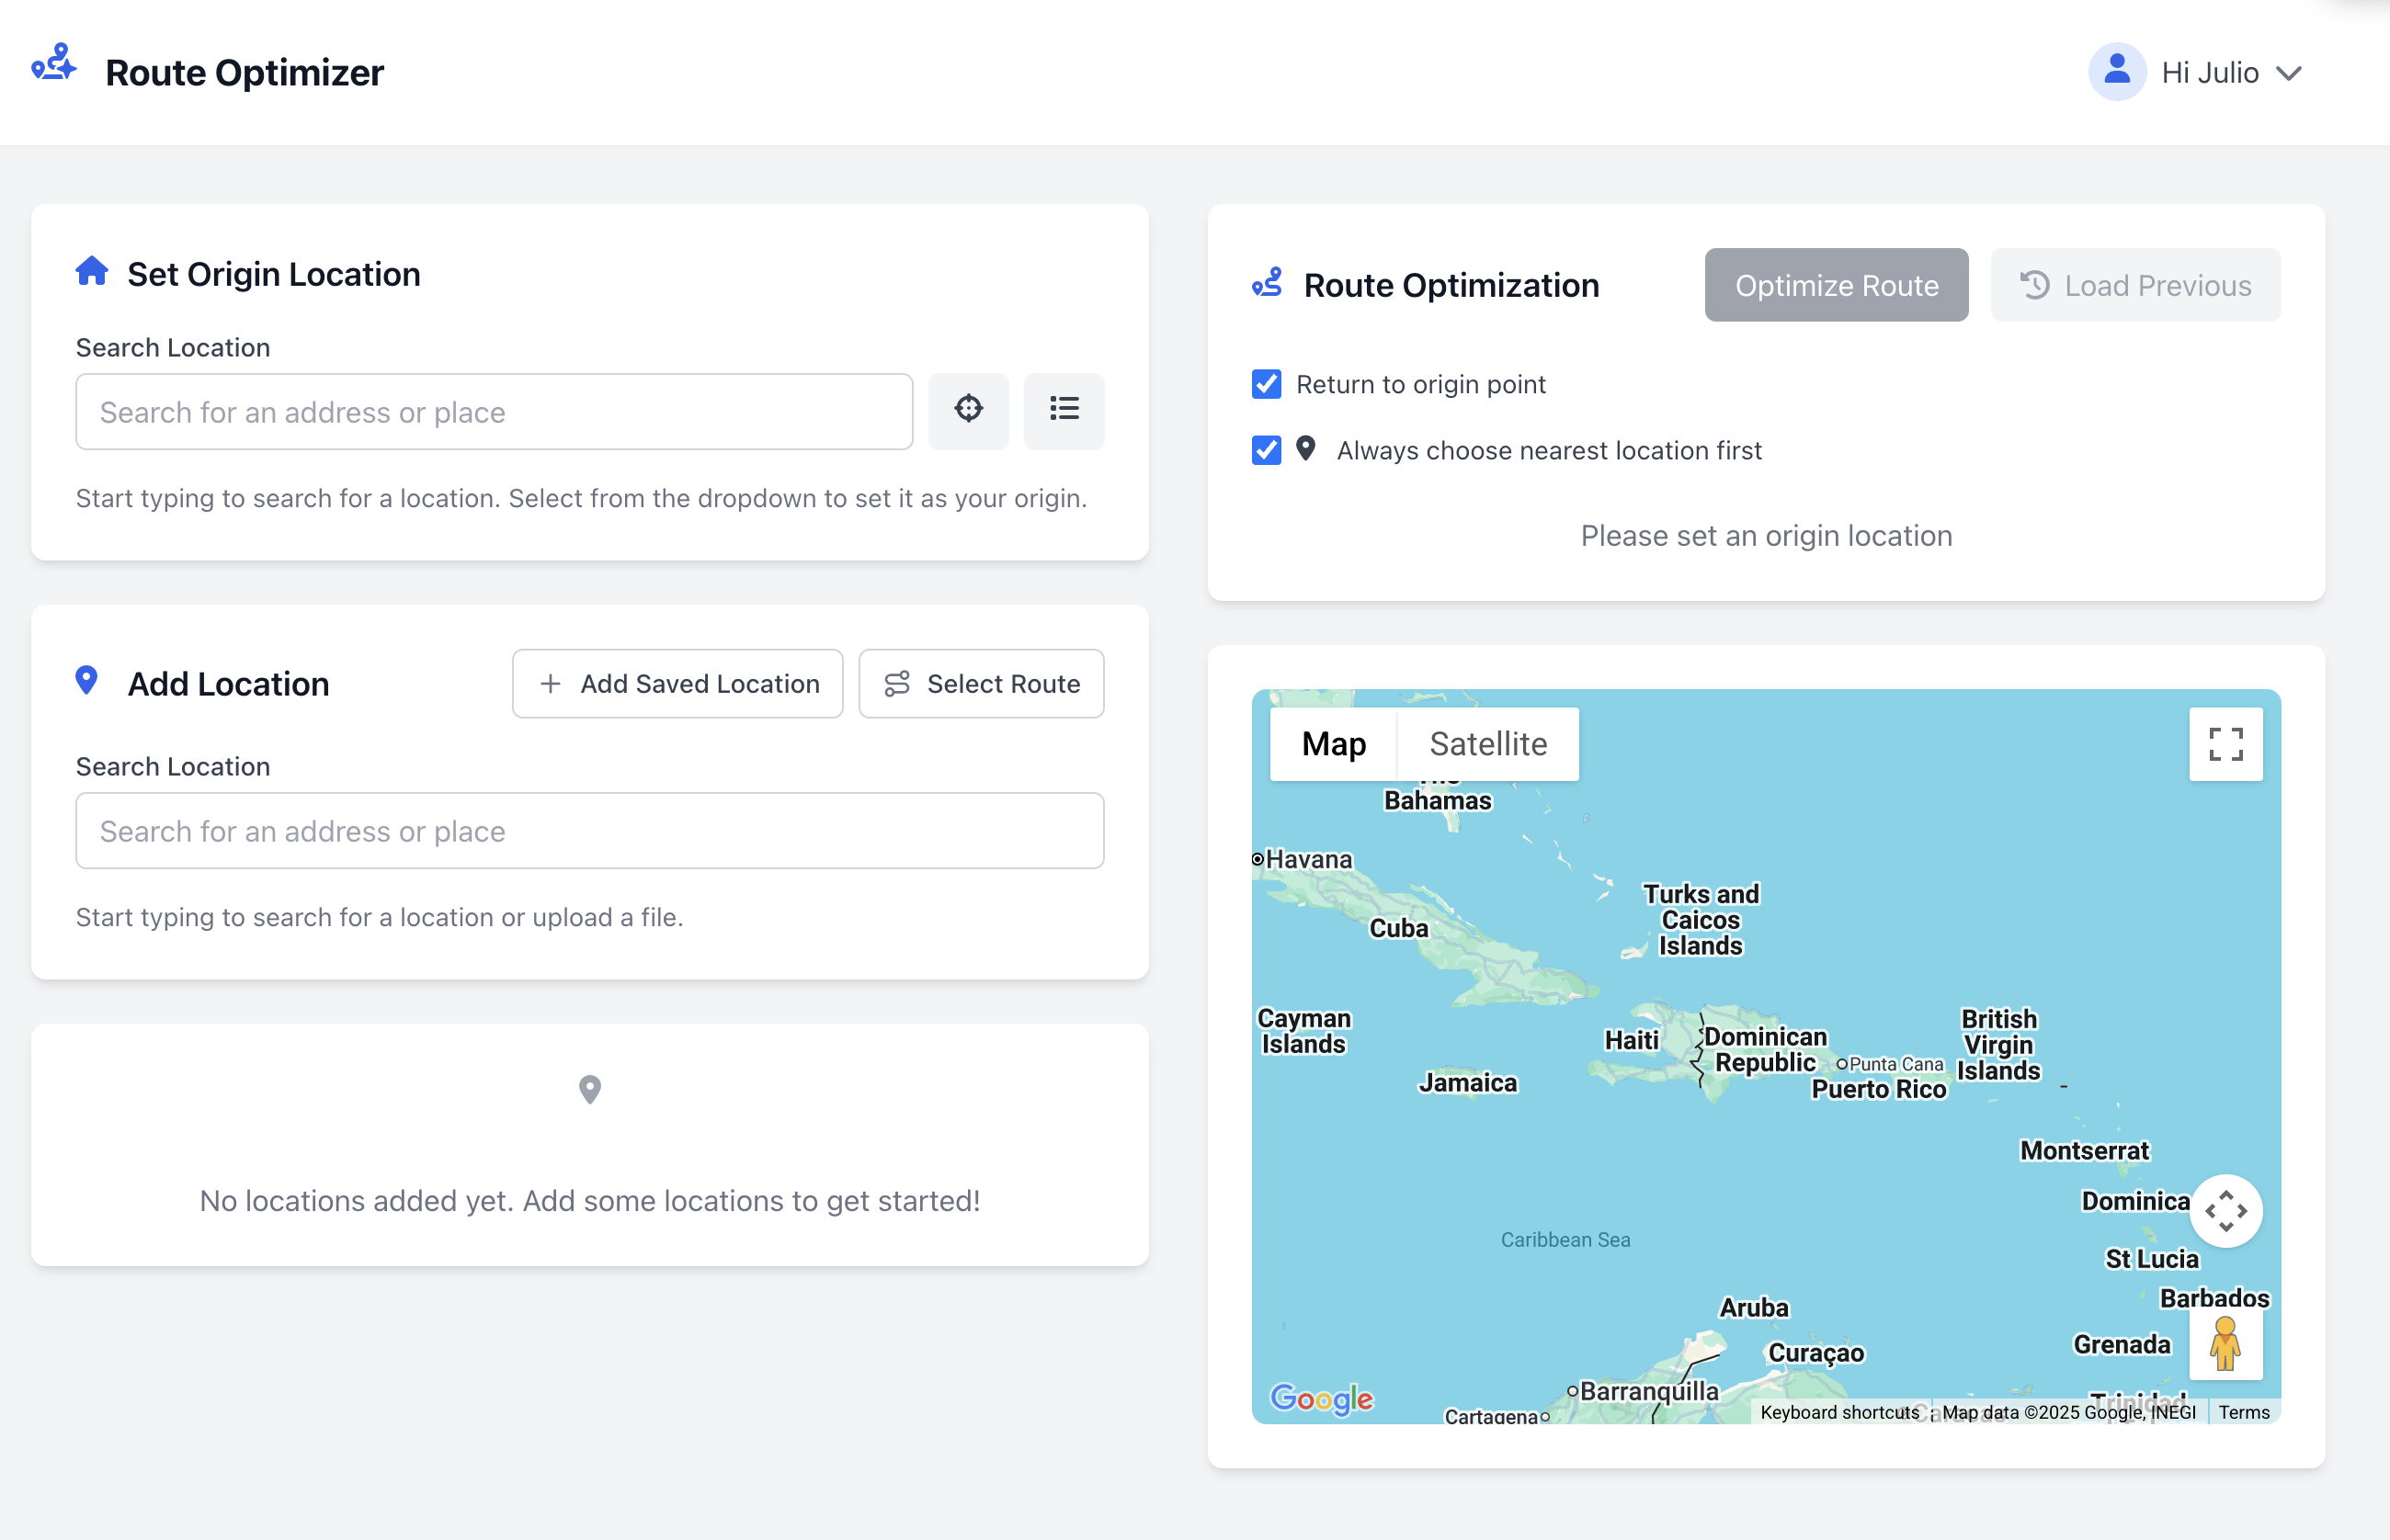Open the Route Optimizer home title

coord(245,72)
